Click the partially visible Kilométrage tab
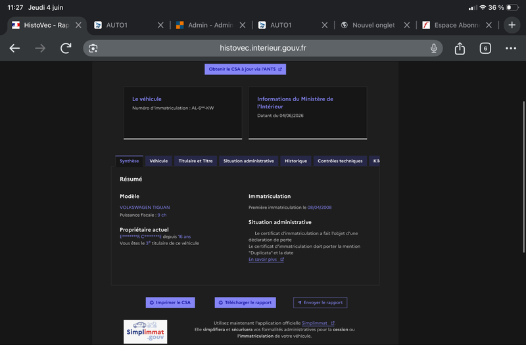The height and width of the screenshot is (345, 526). click(x=375, y=161)
